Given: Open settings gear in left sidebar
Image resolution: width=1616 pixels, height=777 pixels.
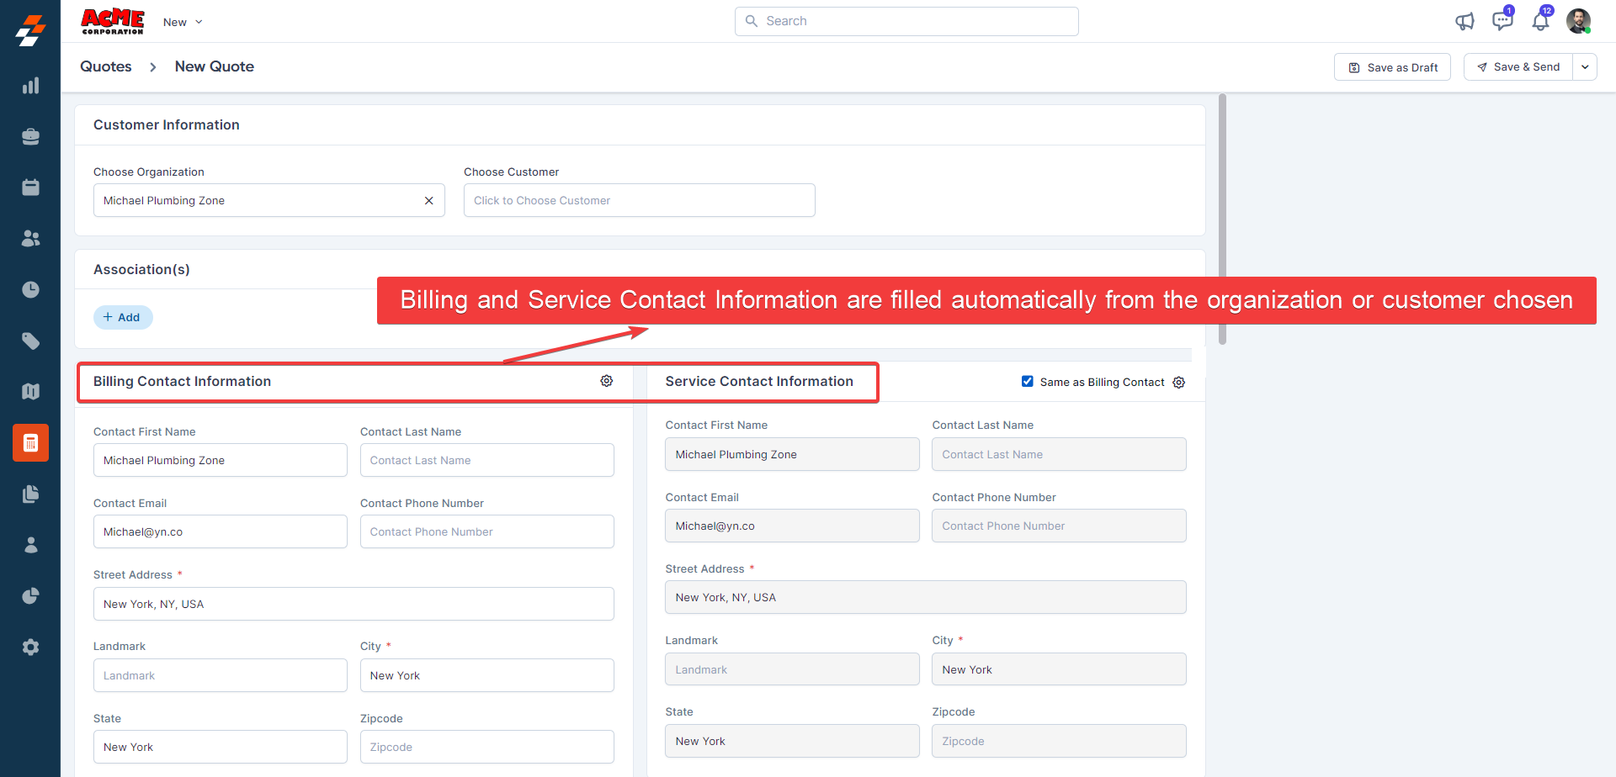Looking at the screenshot, I should click(x=30, y=647).
